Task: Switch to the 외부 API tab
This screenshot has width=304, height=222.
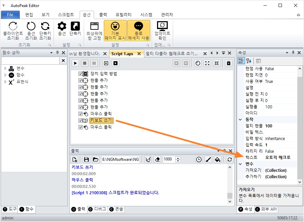Action: (x=266, y=209)
